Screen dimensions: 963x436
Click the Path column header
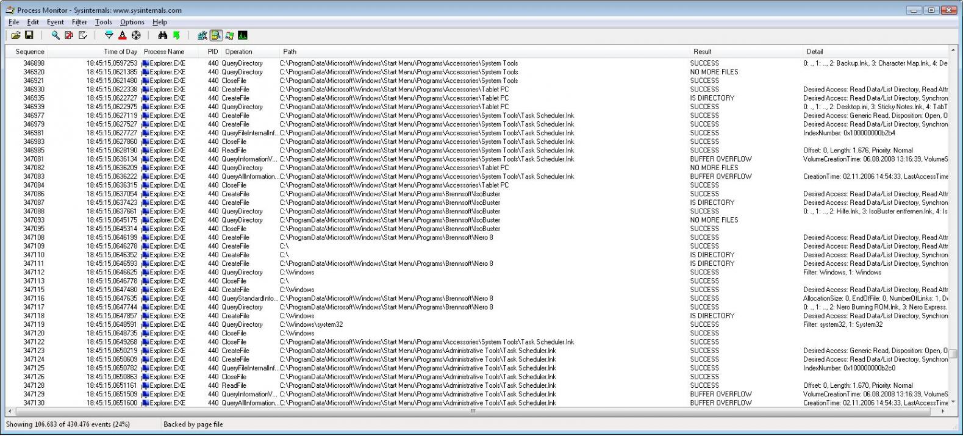tap(484, 52)
